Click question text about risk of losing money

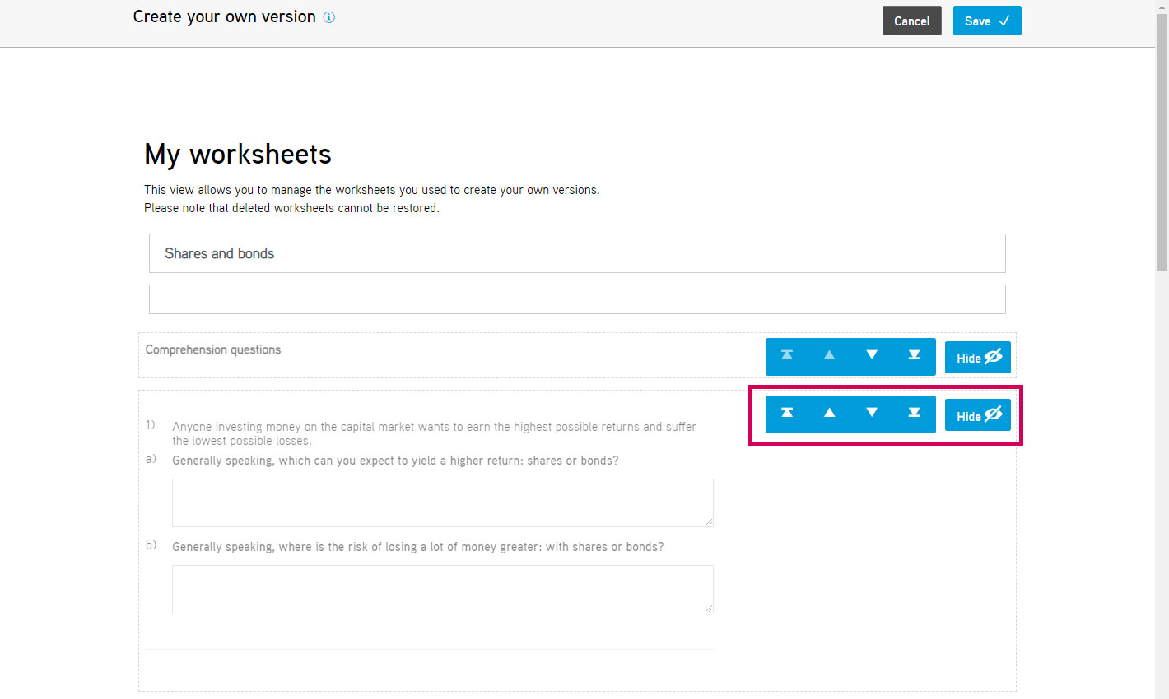coord(417,547)
